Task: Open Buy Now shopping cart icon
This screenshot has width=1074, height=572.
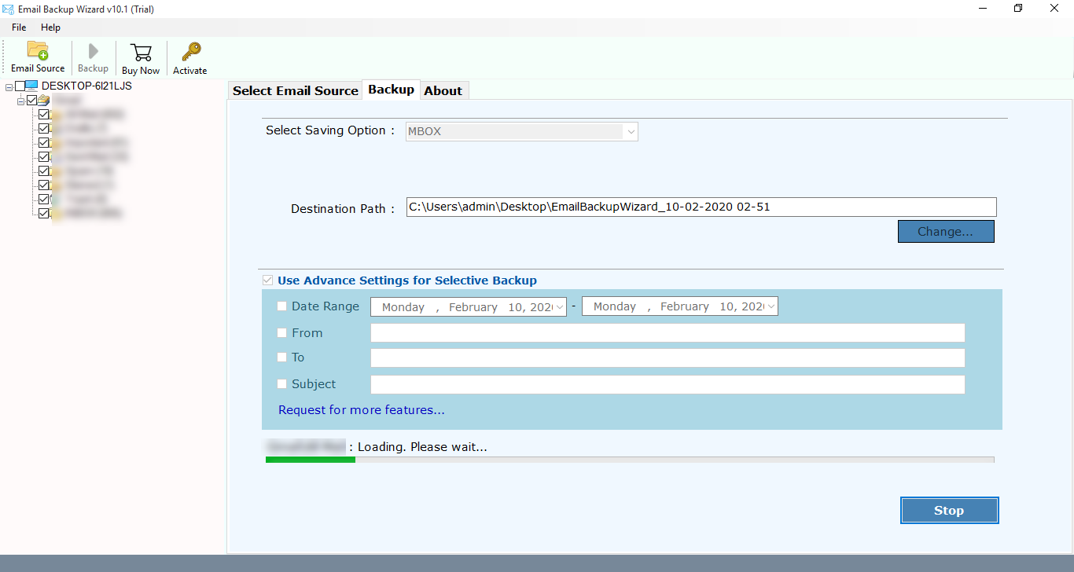Action: 141,53
